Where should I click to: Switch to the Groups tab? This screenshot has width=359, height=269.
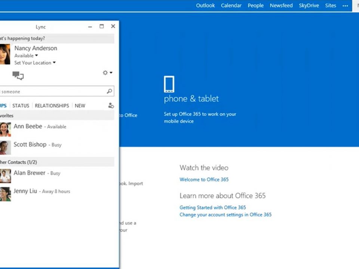pyautogui.click(x=3, y=106)
